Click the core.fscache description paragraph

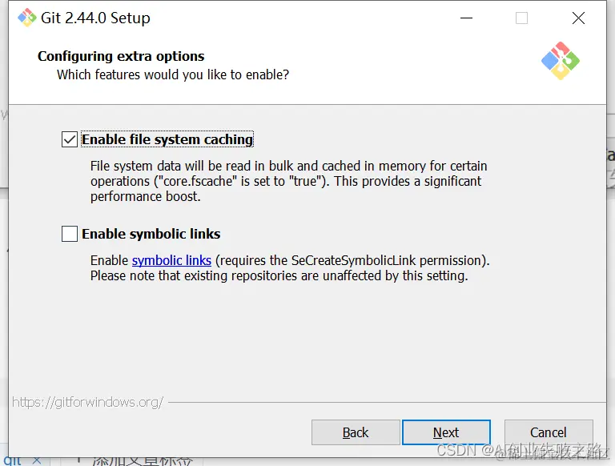(x=288, y=181)
